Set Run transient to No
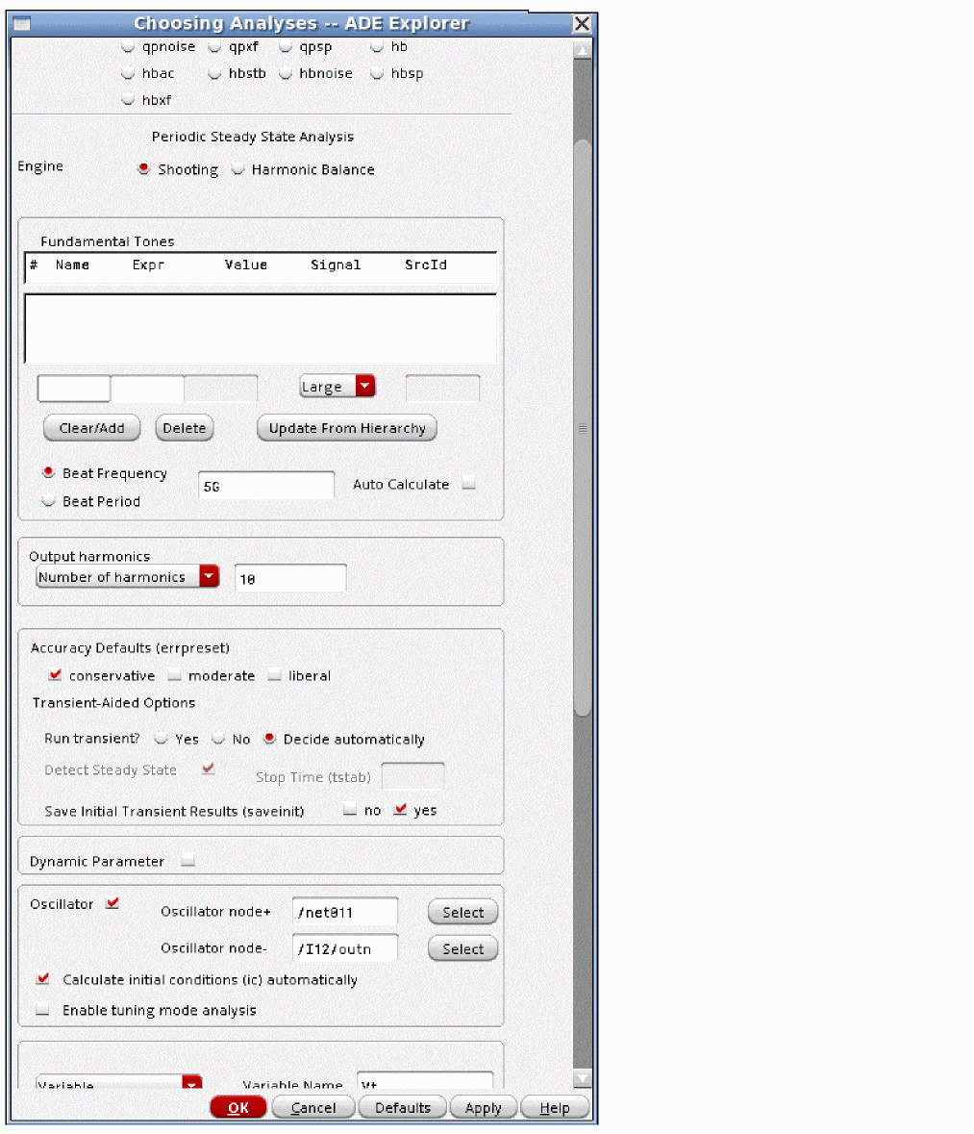 pyautogui.click(x=218, y=739)
